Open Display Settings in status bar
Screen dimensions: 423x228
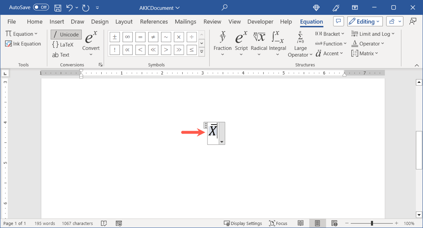point(243,223)
